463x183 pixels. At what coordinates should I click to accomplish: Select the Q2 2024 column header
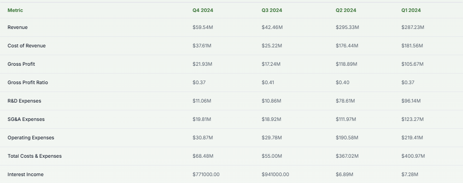click(x=346, y=10)
